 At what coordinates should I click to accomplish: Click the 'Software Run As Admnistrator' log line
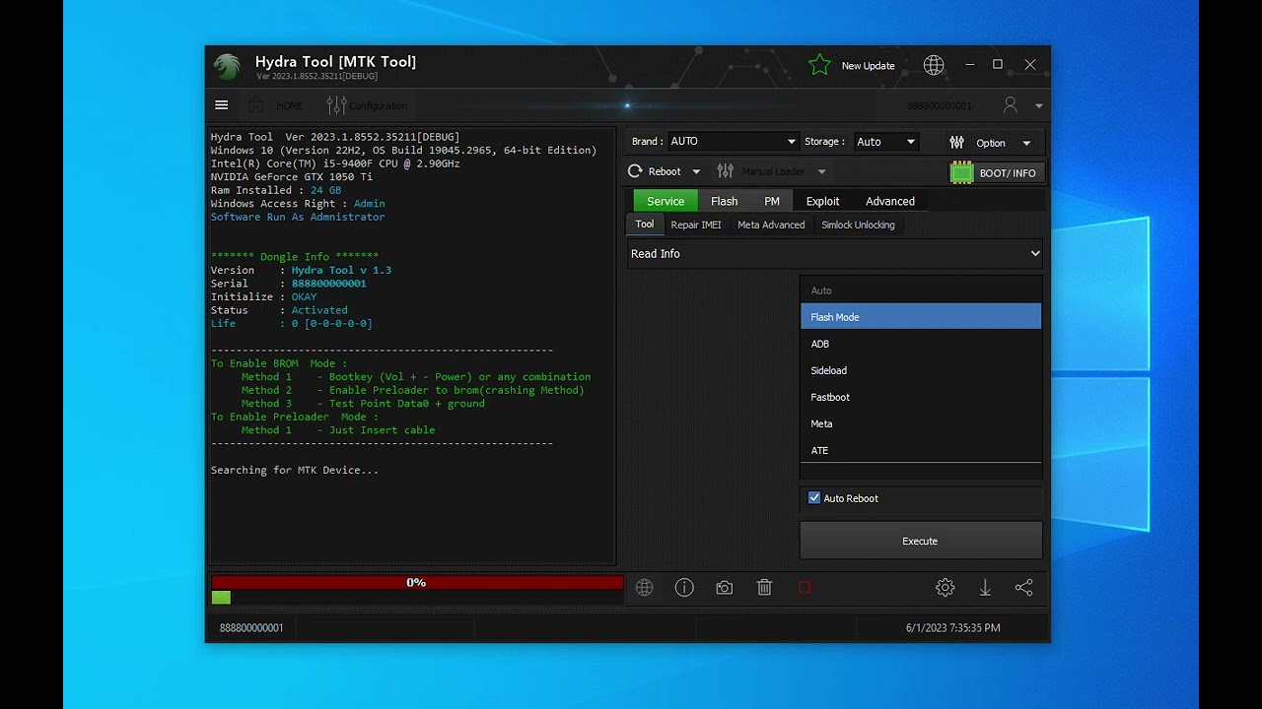point(298,217)
